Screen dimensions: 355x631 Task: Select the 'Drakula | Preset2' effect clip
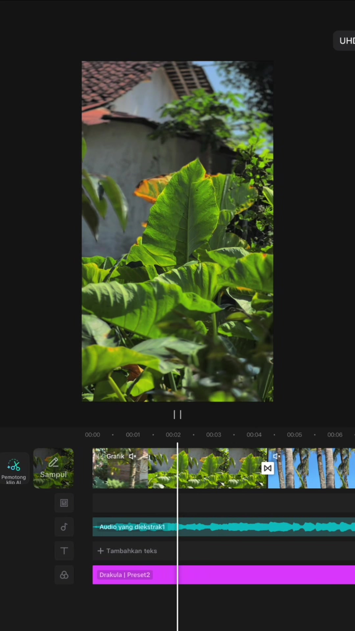224,575
